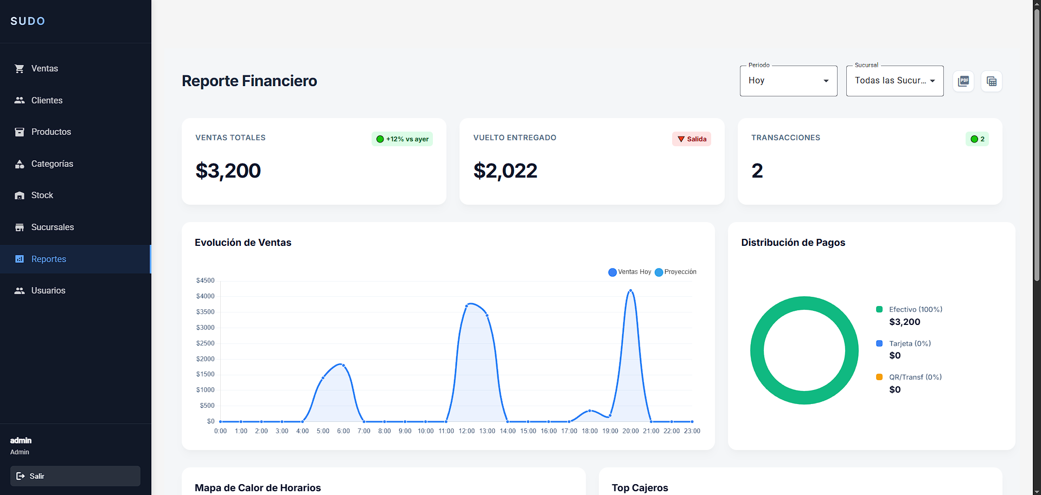Select Reportes in the sidebar
The width and height of the screenshot is (1041, 495).
point(49,259)
